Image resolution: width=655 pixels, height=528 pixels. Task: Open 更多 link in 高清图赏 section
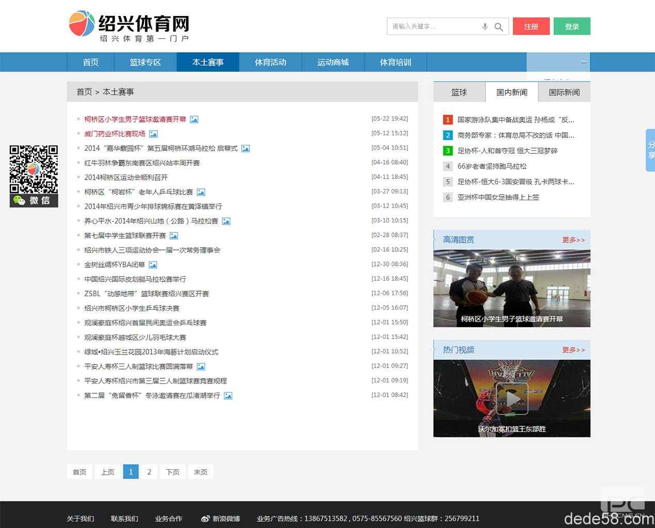coord(573,240)
